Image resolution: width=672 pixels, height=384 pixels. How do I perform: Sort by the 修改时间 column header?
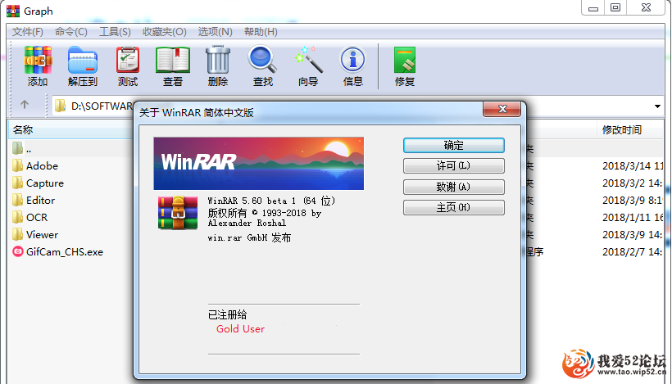622,129
